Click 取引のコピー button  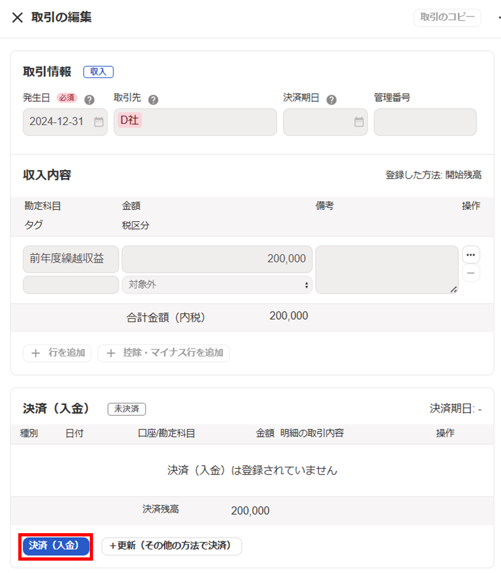pyautogui.click(x=447, y=17)
